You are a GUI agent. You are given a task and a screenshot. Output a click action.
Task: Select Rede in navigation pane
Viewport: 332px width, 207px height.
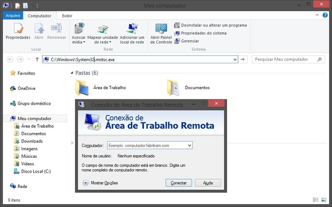coord(19,186)
